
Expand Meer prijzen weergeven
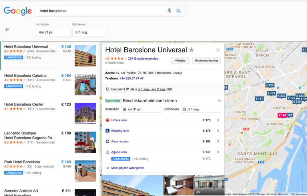(125, 168)
